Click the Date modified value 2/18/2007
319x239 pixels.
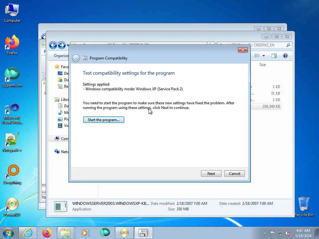192,204
